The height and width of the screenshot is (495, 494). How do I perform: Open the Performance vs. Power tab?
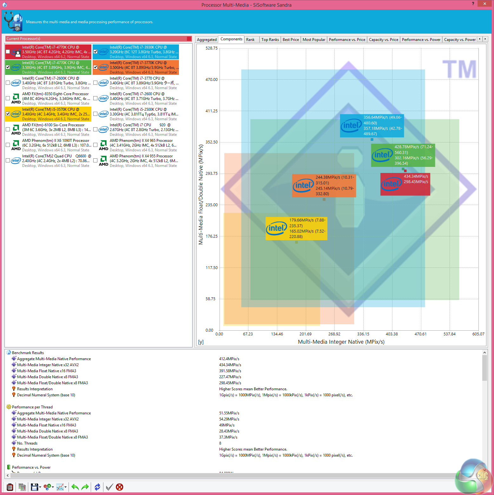421,40
